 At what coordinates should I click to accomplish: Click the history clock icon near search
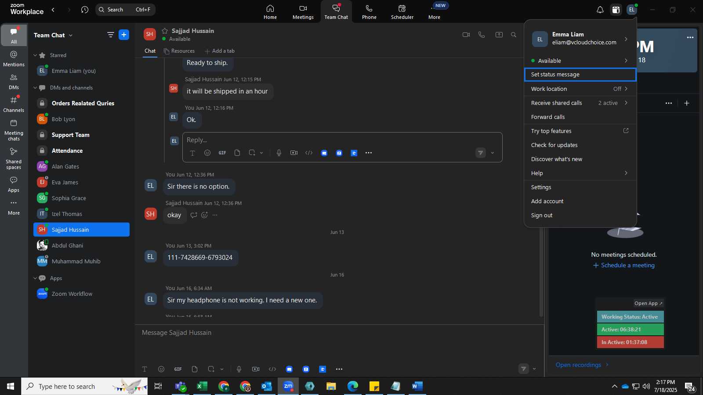coord(85,10)
